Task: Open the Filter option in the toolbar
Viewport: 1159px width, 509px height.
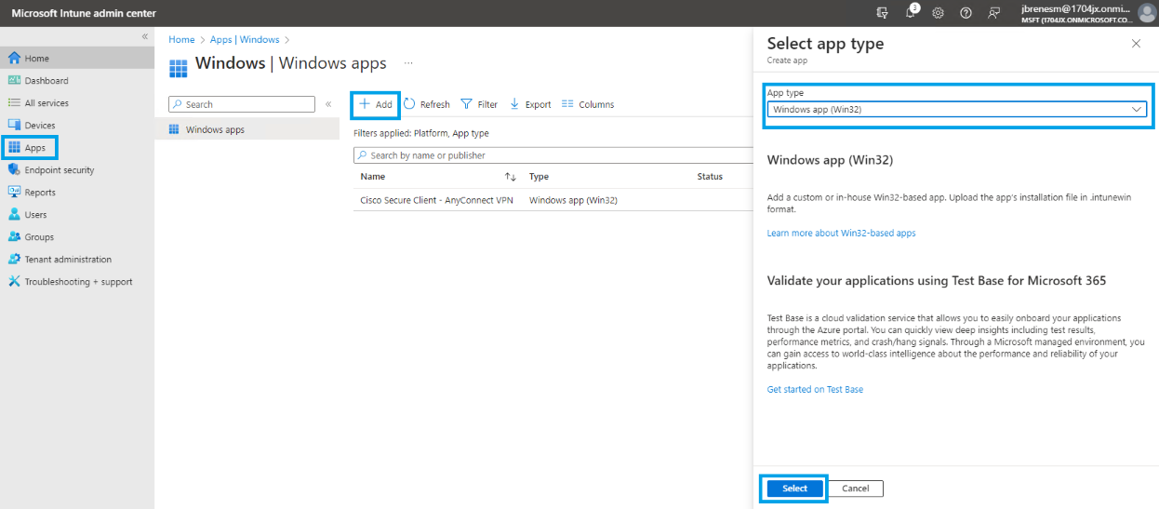Action: click(x=480, y=104)
